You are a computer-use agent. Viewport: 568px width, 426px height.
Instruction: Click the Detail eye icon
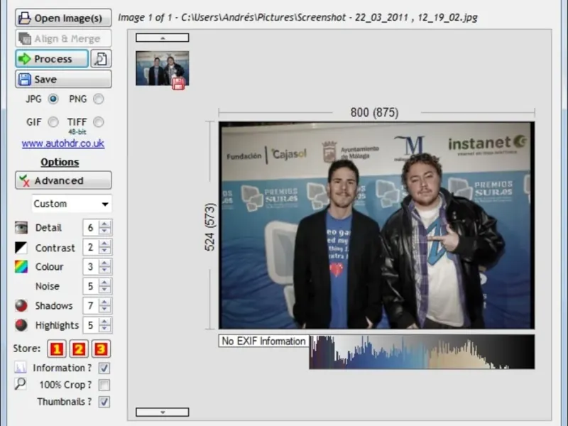pyautogui.click(x=21, y=227)
